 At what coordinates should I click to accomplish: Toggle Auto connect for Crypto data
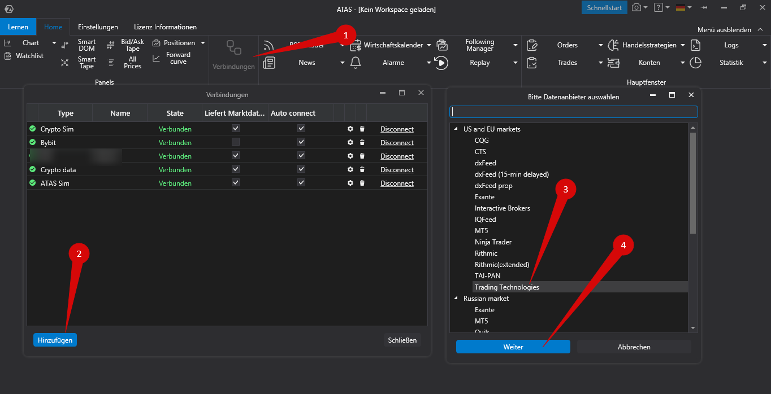[x=301, y=169]
